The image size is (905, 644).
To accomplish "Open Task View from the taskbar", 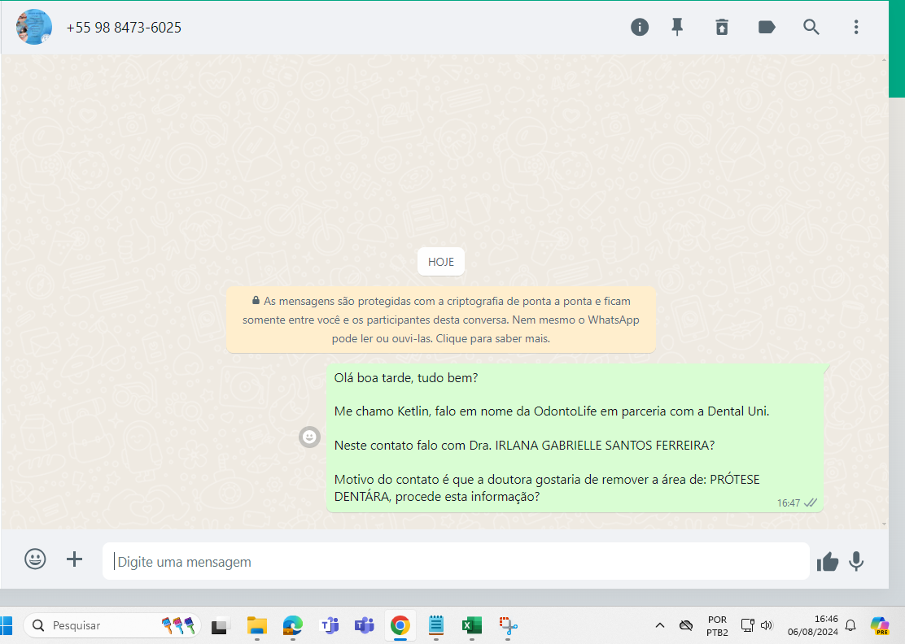I will [x=220, y=625].
